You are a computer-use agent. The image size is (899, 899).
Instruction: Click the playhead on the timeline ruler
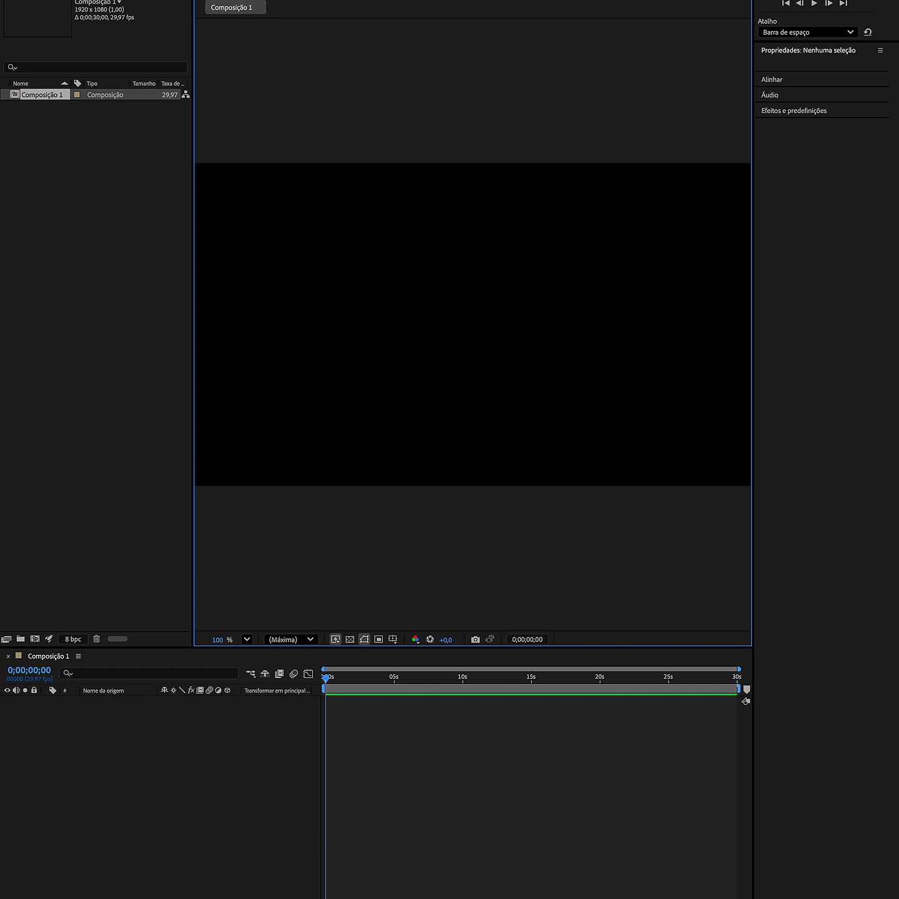click(x=325, y=677)
